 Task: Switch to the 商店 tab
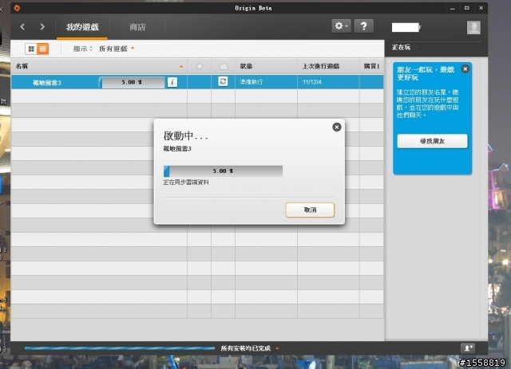tap(137, 27)
